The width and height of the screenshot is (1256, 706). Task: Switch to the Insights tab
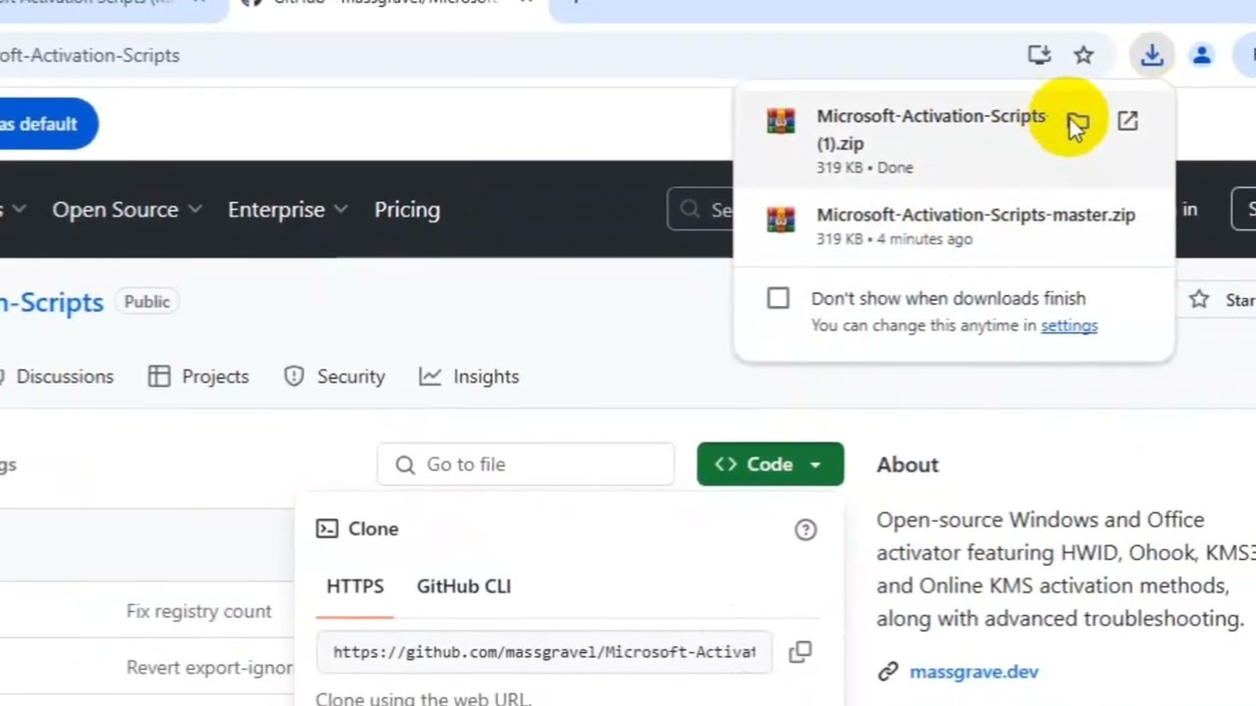click(469, 377)
